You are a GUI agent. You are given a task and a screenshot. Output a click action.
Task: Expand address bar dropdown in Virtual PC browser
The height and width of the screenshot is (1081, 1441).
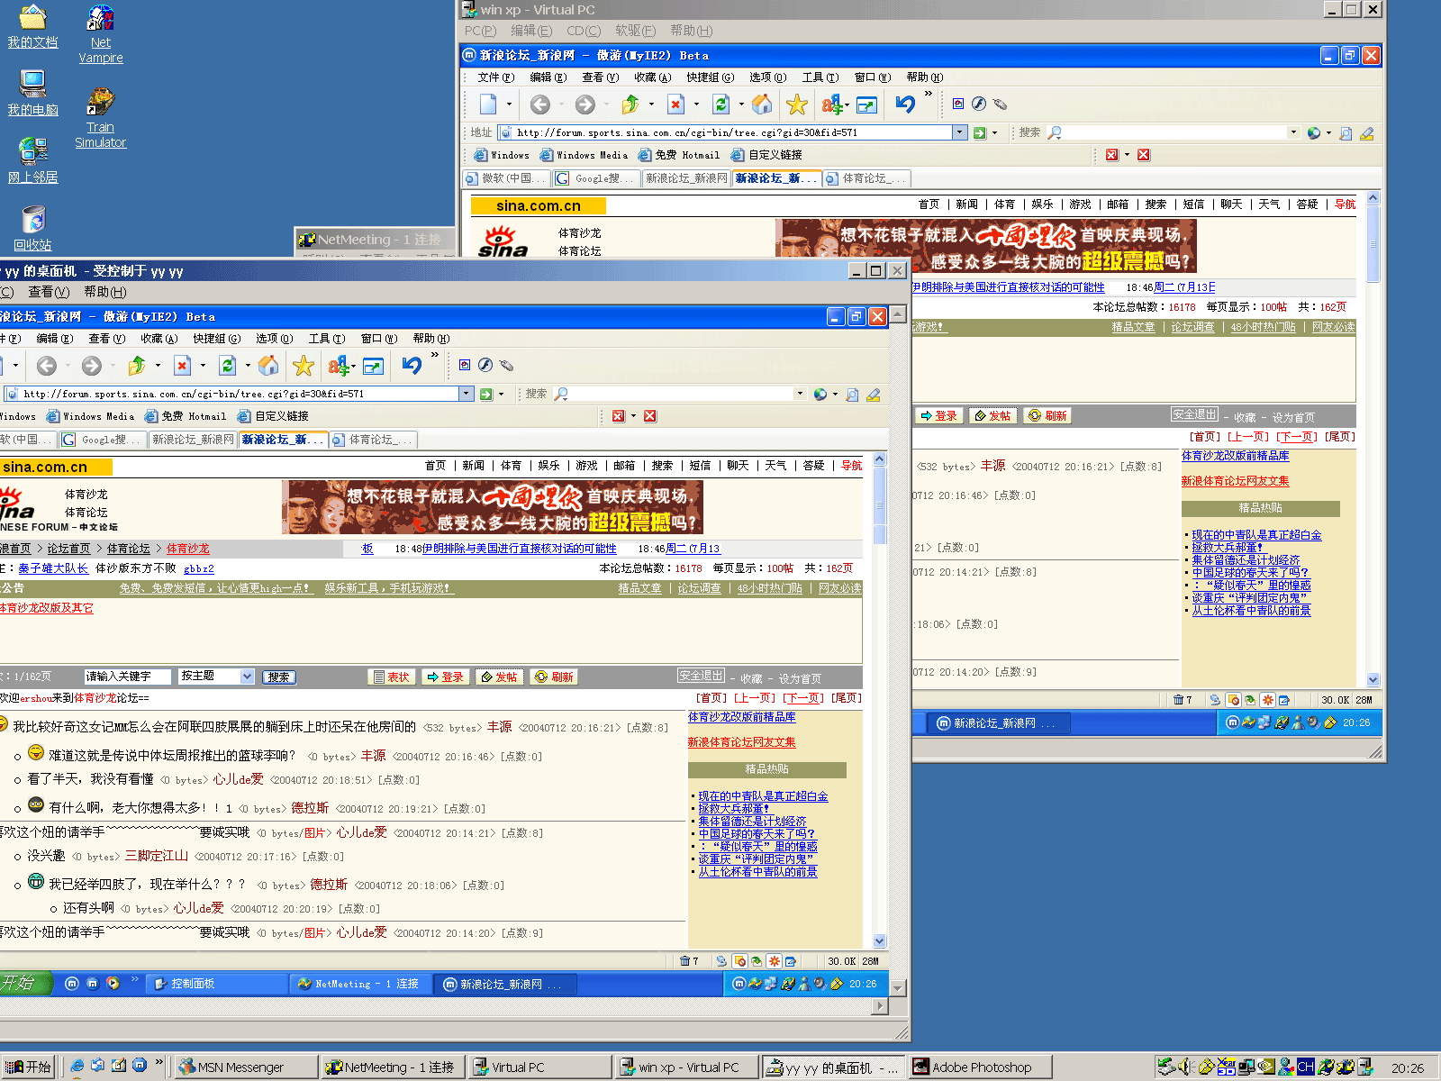point(959,132)
